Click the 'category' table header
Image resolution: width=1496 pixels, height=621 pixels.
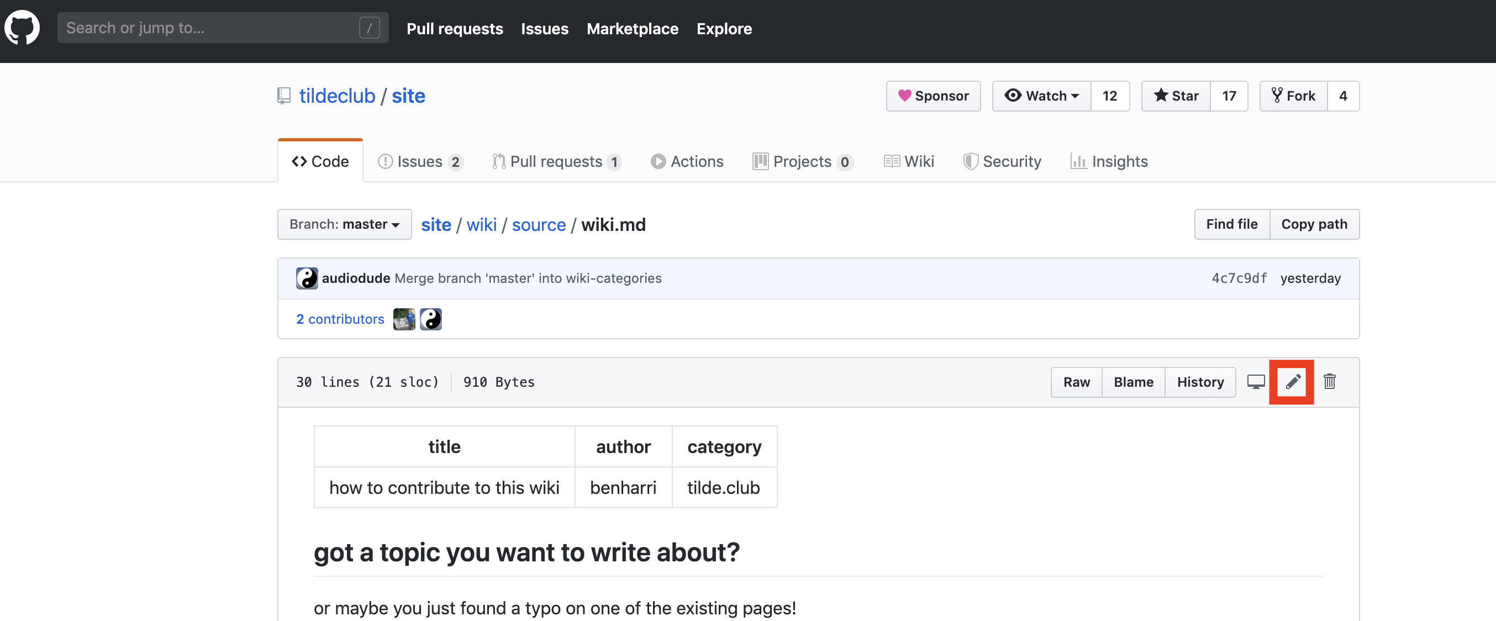click(x=724, y=447)
